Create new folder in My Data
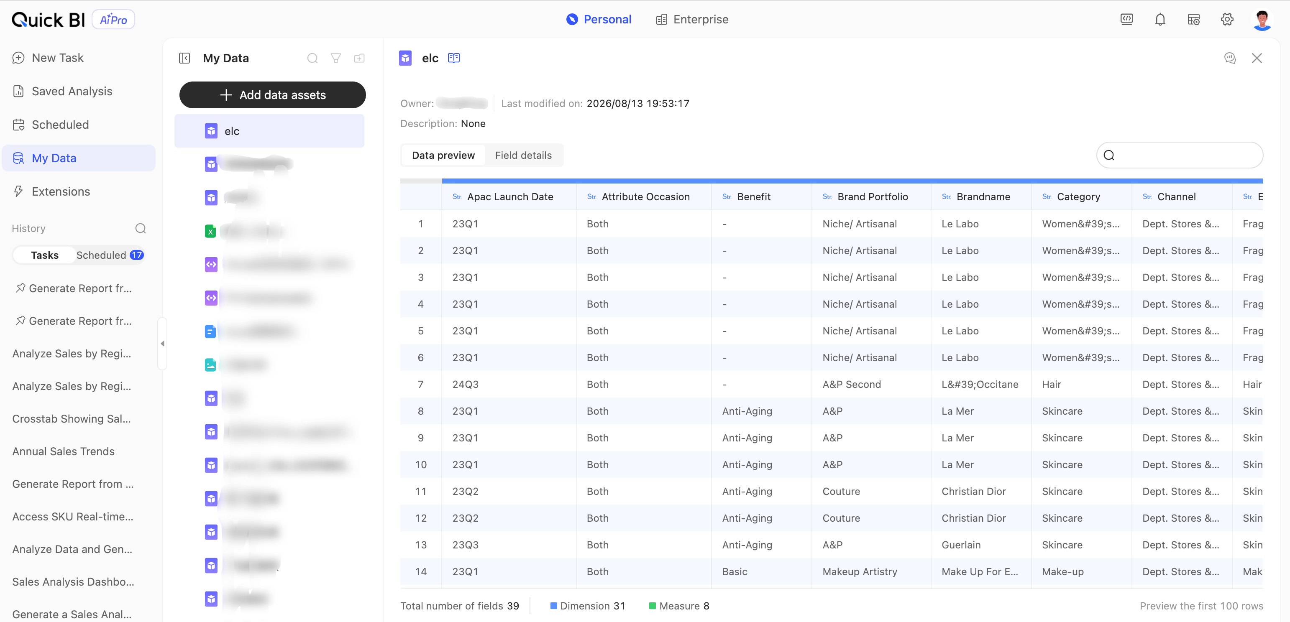1290x622 pixels. coord(360,58)
